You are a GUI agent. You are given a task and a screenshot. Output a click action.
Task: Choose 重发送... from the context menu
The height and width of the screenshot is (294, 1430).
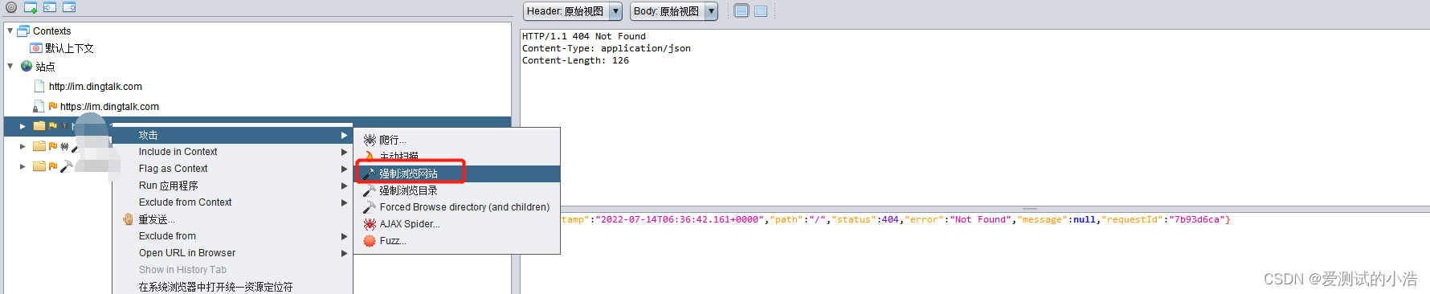[232, 219]
